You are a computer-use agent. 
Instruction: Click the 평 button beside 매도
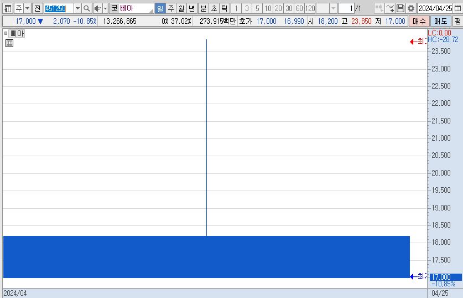point(457,21)
